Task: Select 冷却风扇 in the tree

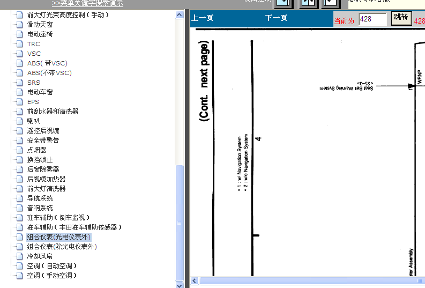Action: coord(40,256)
